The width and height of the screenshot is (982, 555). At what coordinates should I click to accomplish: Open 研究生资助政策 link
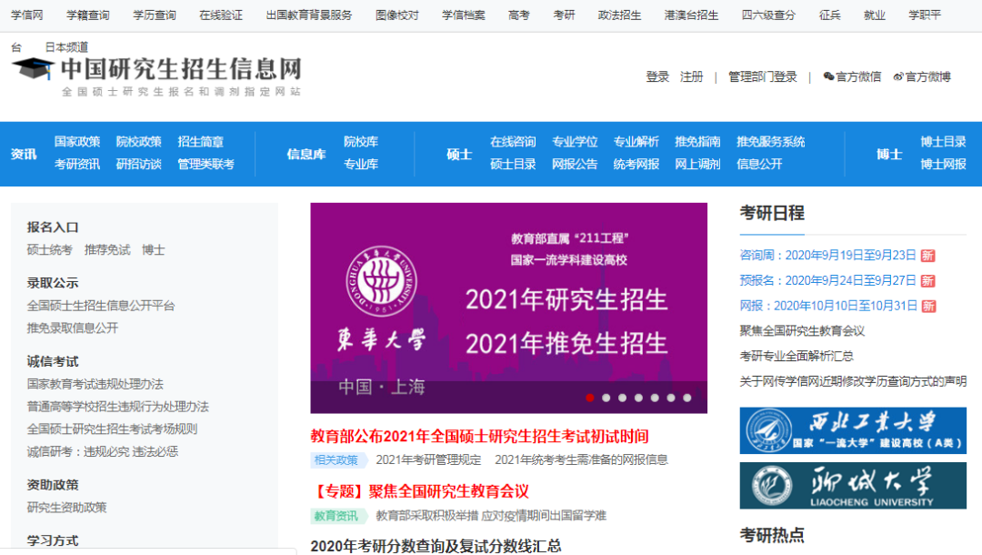[67, 508]
